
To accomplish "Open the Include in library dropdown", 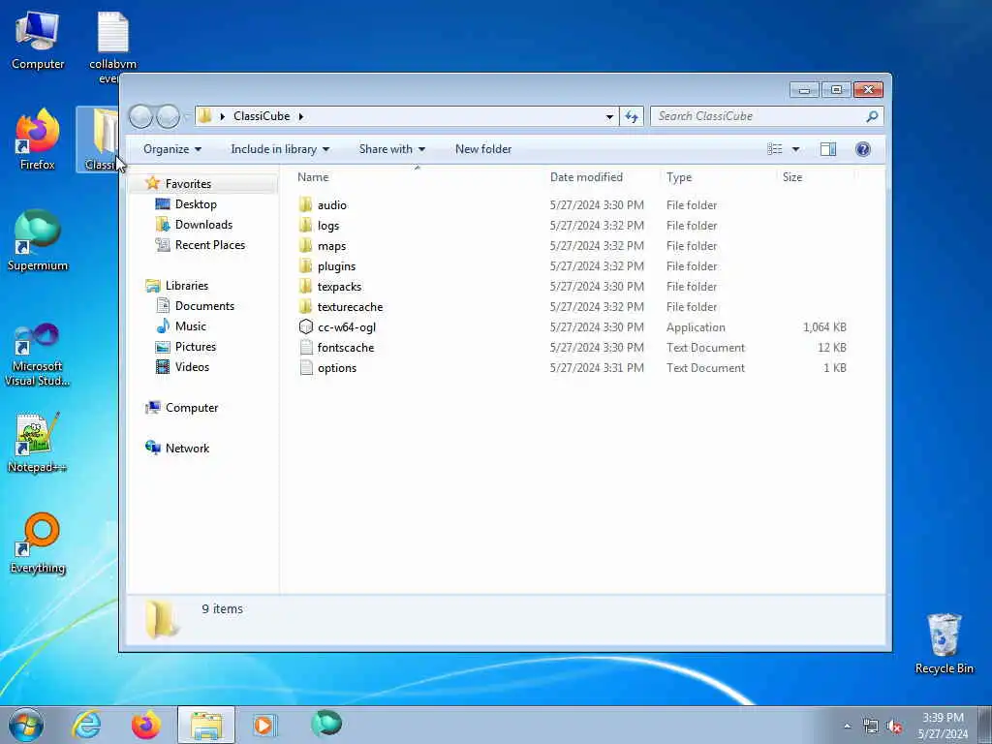I will coord(280,149).
